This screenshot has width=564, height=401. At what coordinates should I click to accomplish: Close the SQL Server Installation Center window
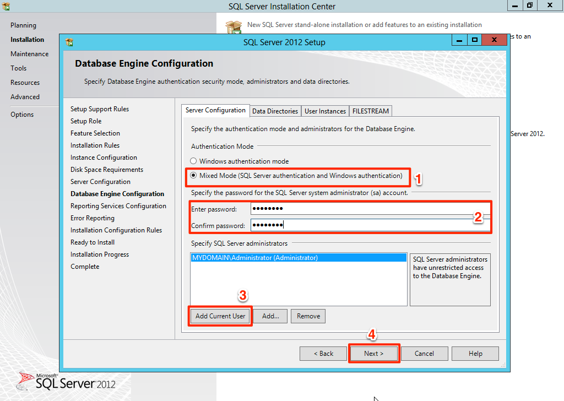click(550, 5)
